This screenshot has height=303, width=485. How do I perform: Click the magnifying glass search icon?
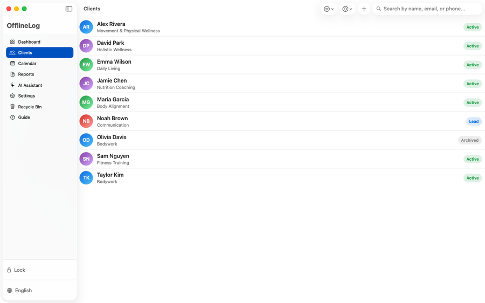(379, 9)
